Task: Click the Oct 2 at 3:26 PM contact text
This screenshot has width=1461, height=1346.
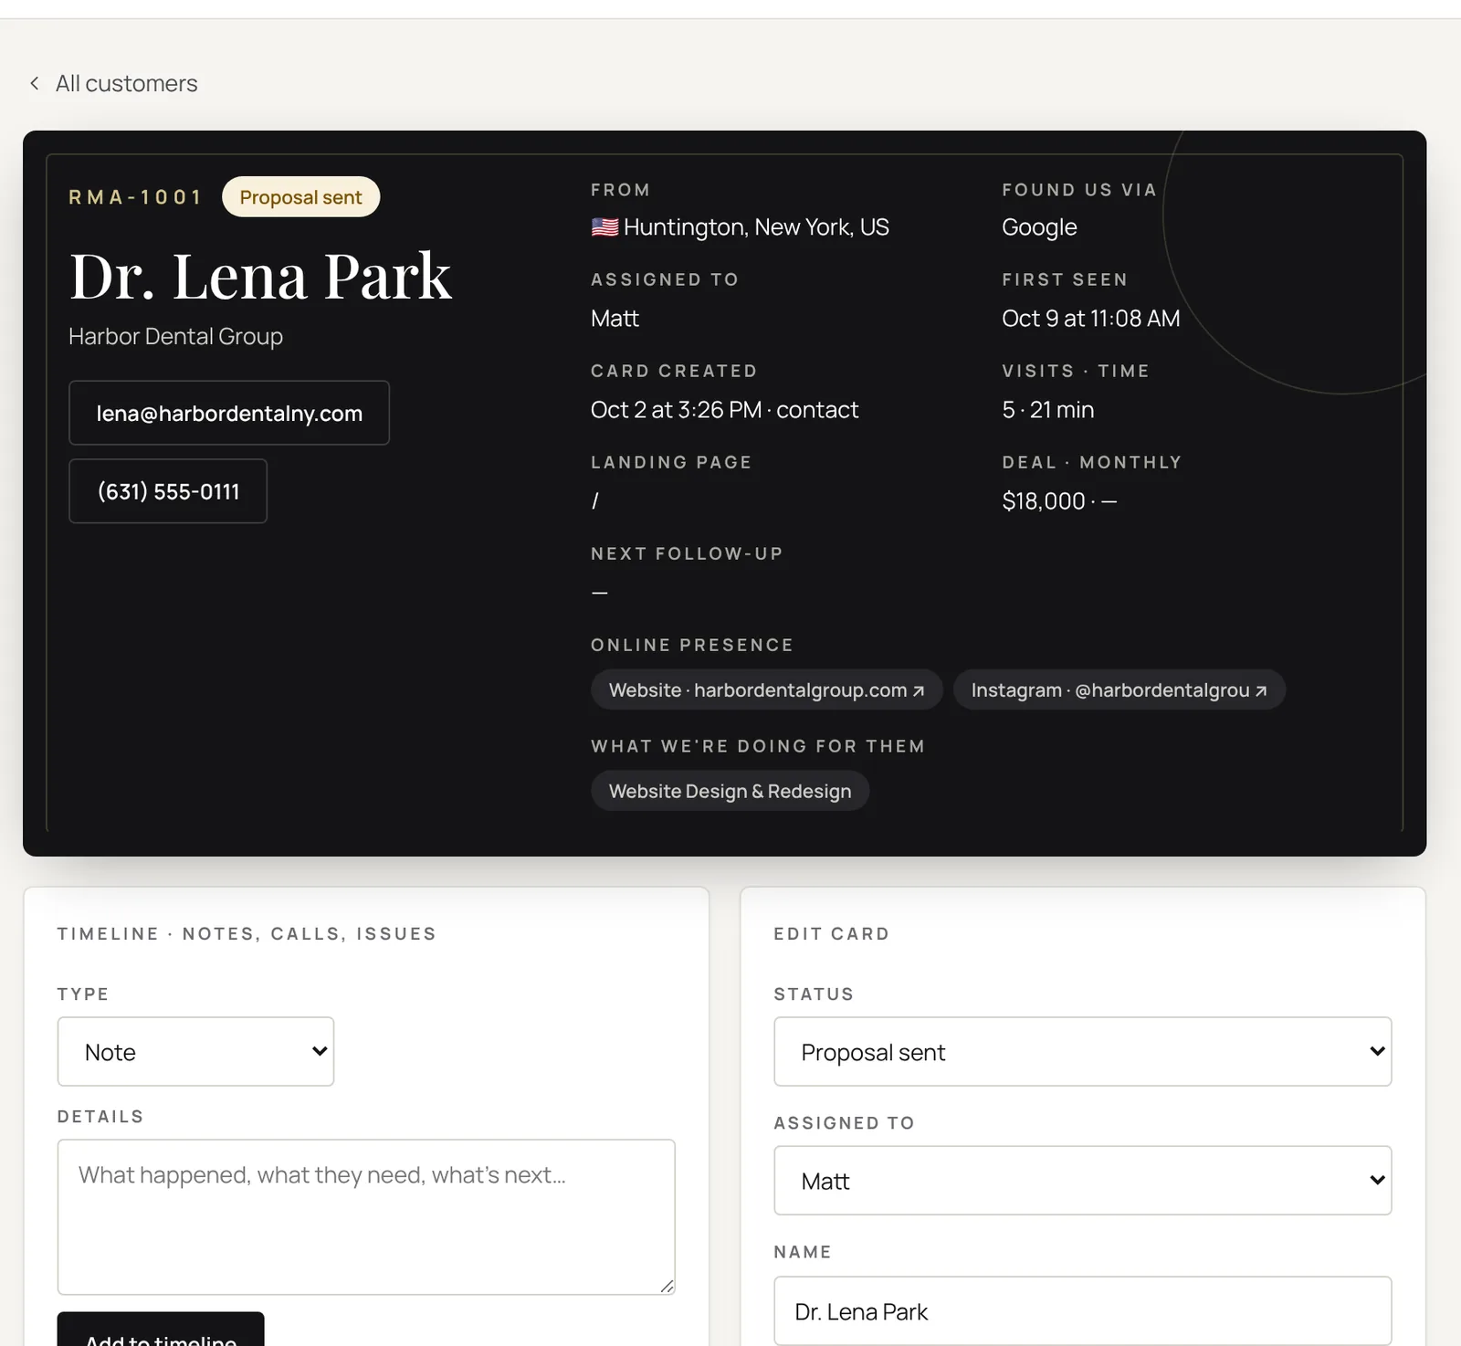Action: (724, 410)
